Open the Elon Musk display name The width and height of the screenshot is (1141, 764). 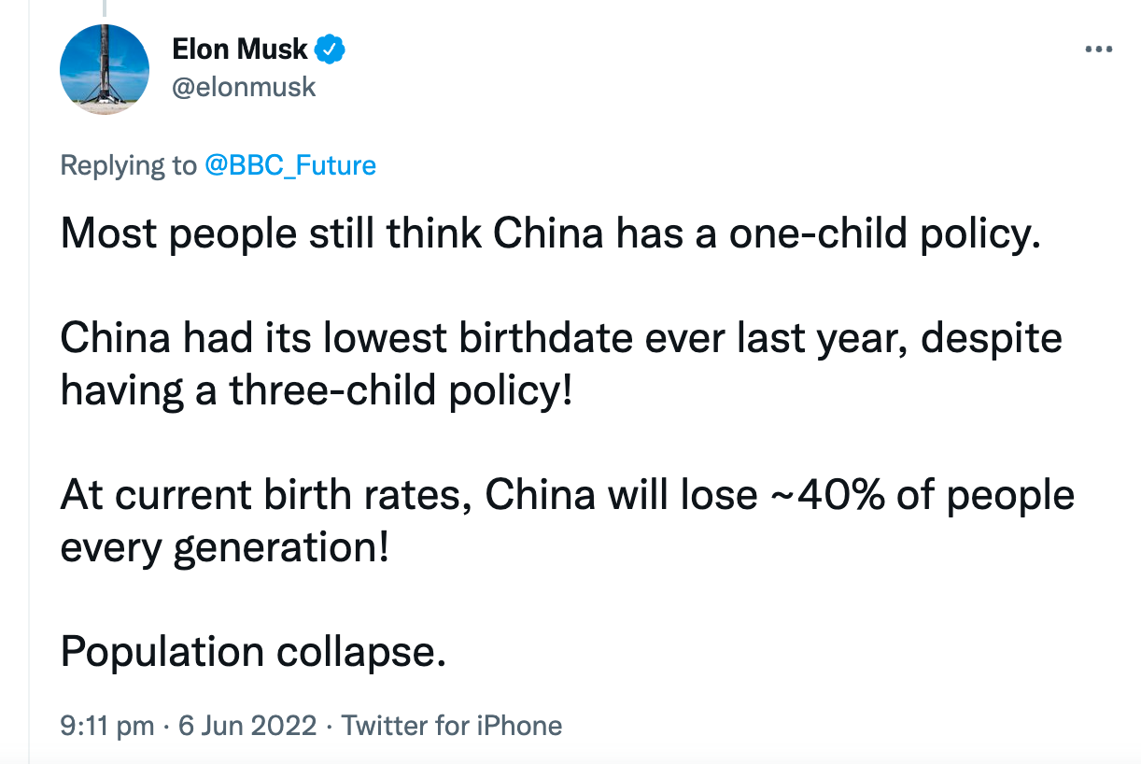[240, 49]
